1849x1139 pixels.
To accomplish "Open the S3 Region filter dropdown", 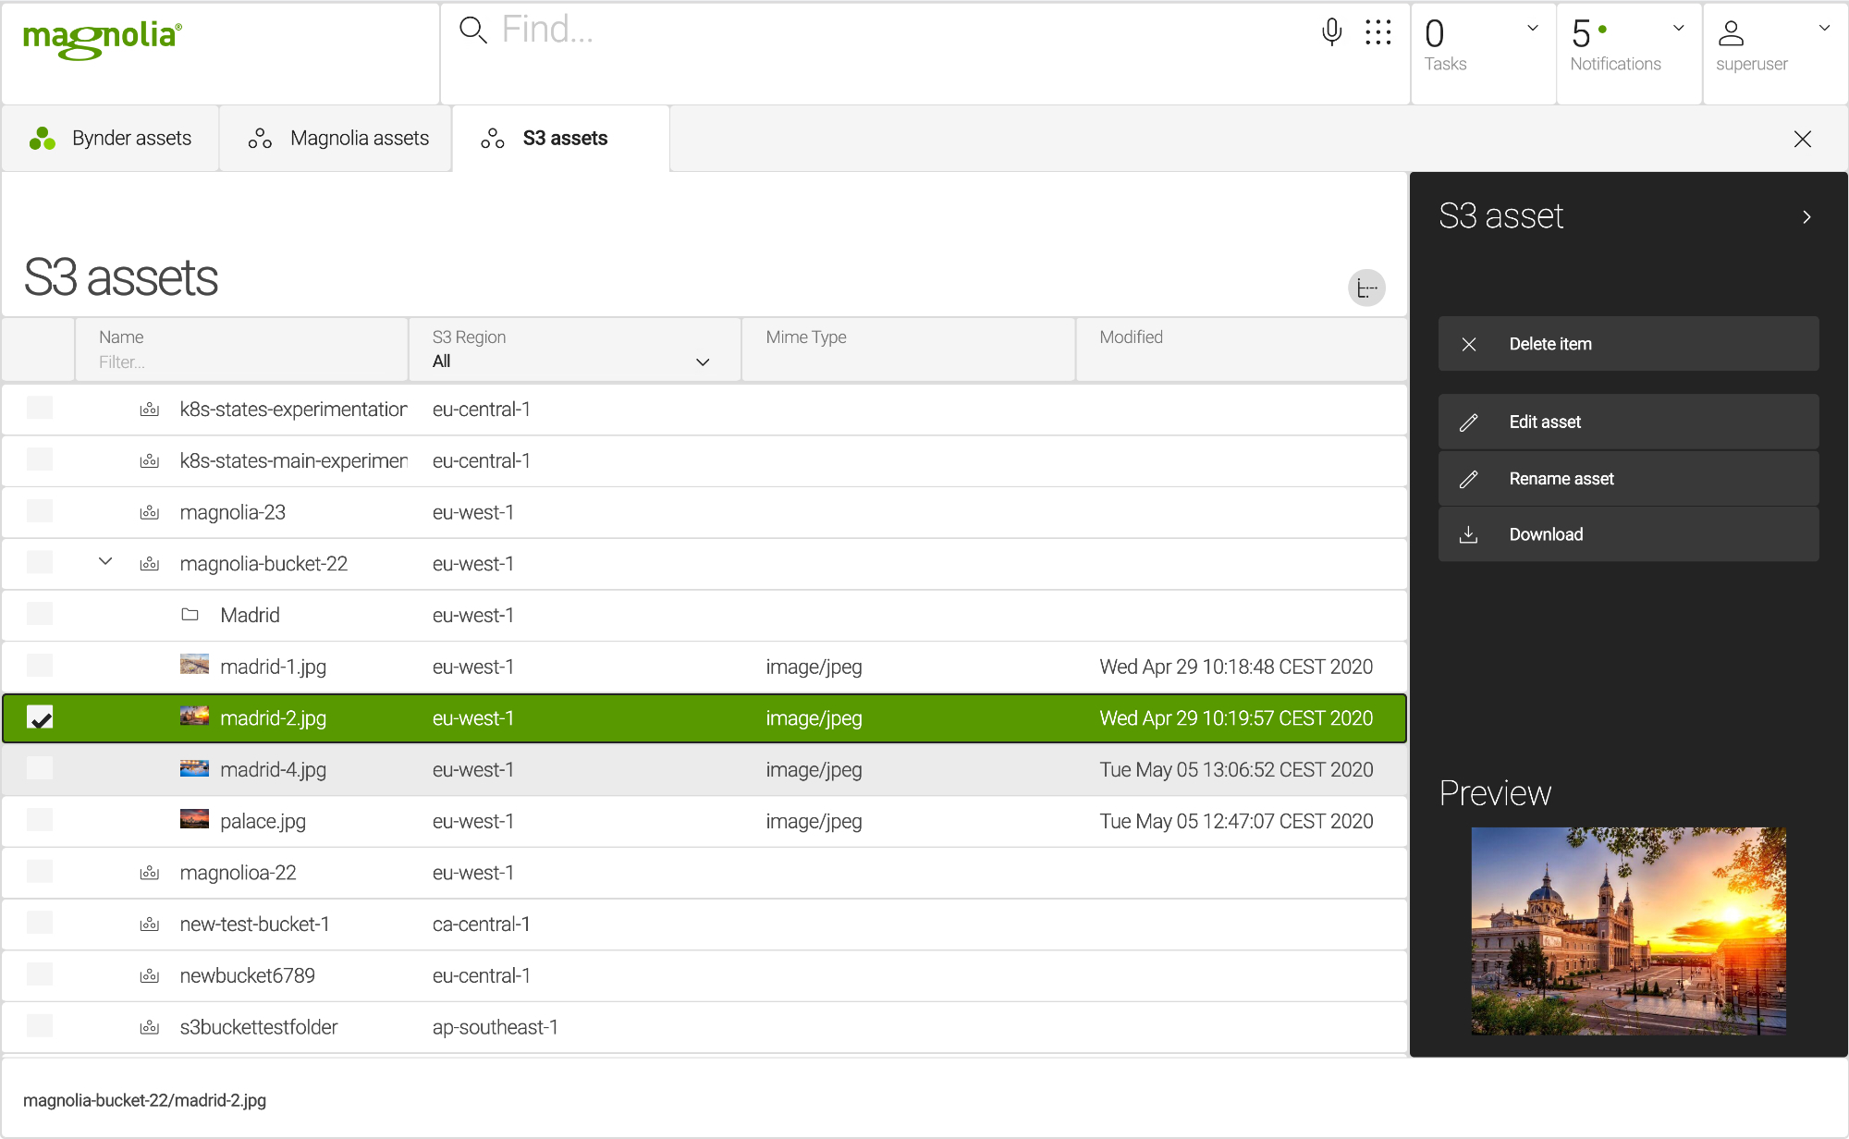I will (x=573, y=361).
